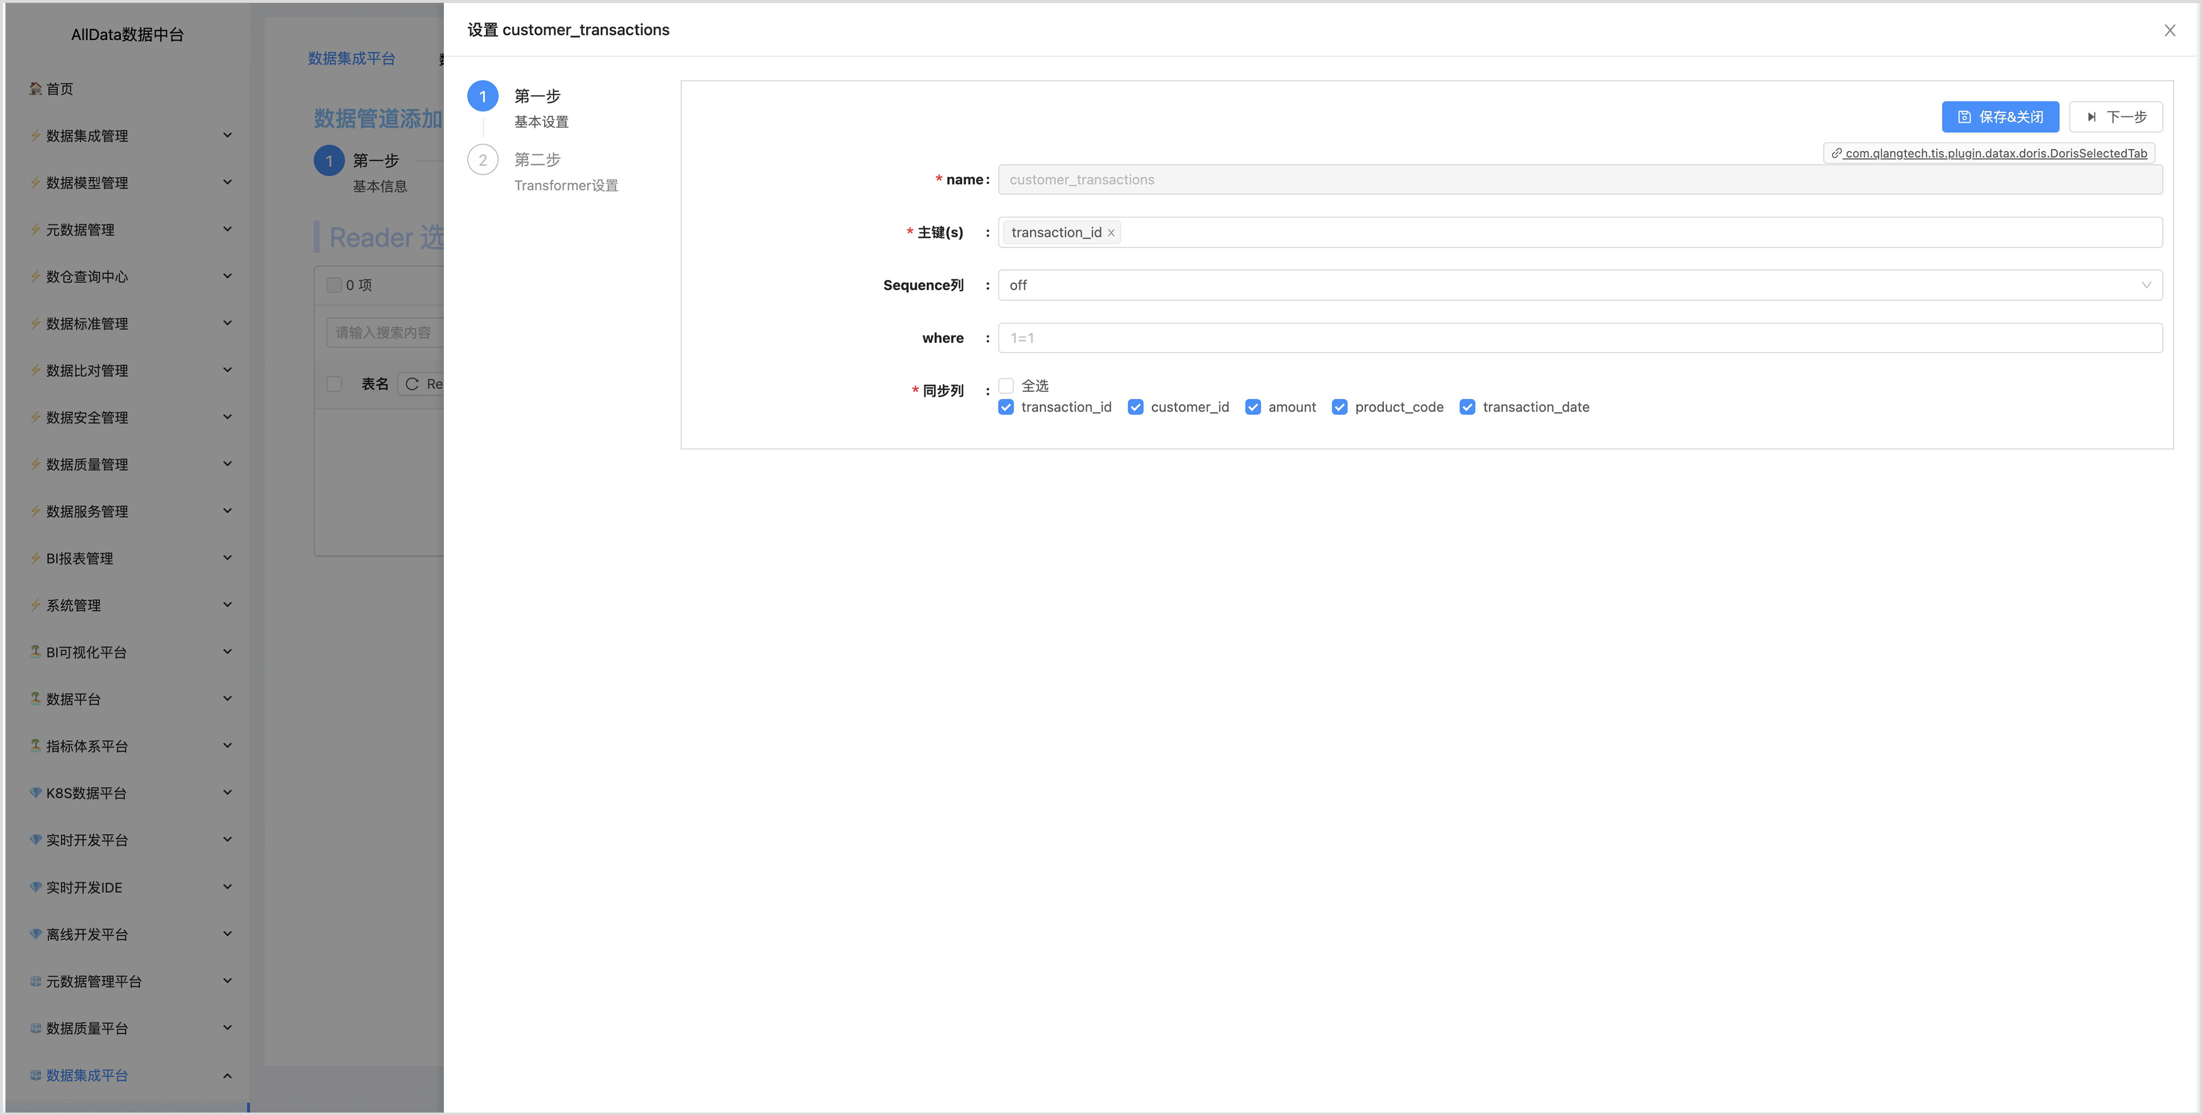Click the lightning icon next to 数据集成管理
Image resolution: width=2202 pixels, height=1115 pixels.
pyautogui.click(x=35, y=136)
